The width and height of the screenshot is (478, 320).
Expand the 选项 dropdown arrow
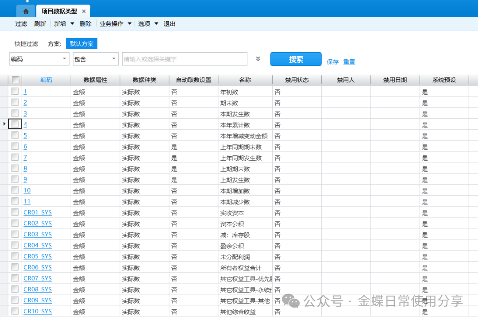click(x=156, y=24)
